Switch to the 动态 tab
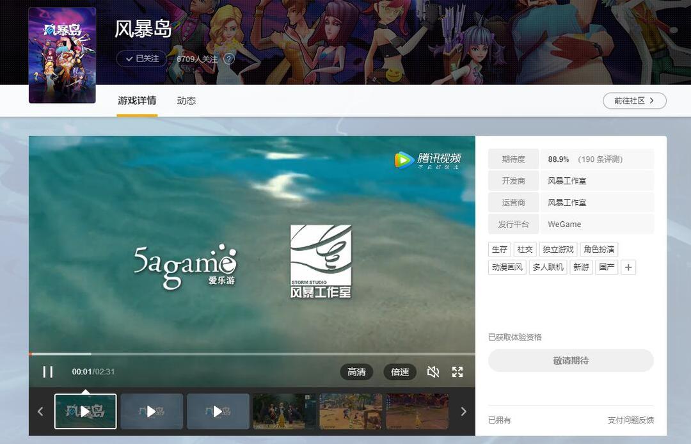Viewport: 691px width, 444px height. [x=186, y=101]
